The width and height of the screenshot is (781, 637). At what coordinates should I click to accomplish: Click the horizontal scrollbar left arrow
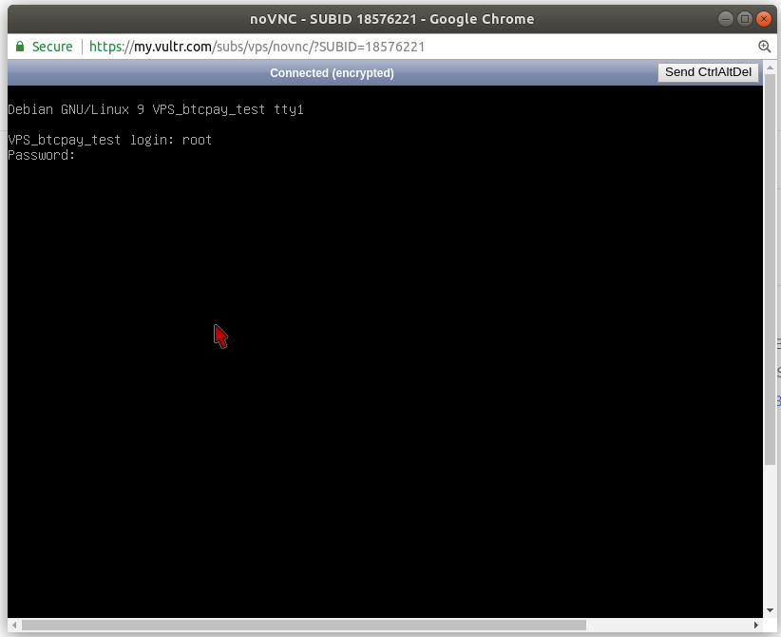pos(14,625)
